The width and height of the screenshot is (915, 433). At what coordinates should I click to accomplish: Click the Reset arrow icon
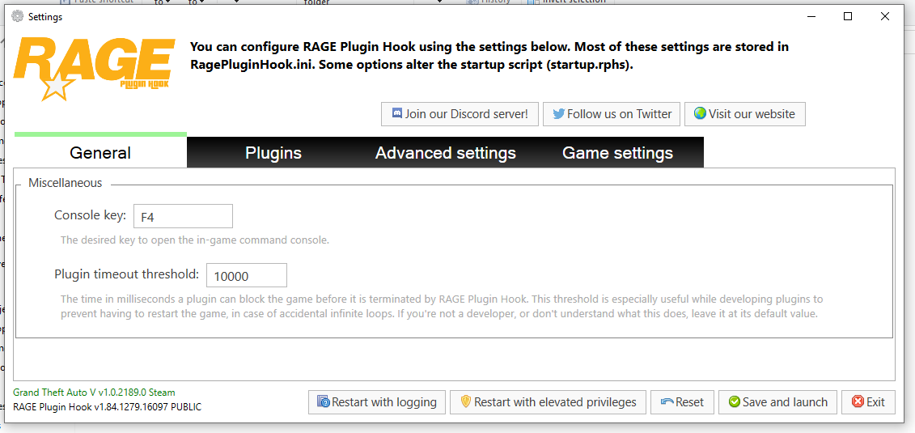667,402
